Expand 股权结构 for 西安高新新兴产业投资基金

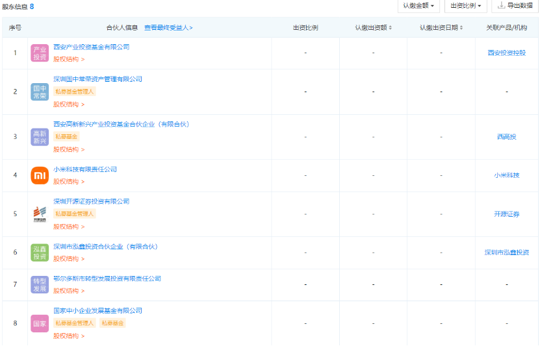[69, 149]
